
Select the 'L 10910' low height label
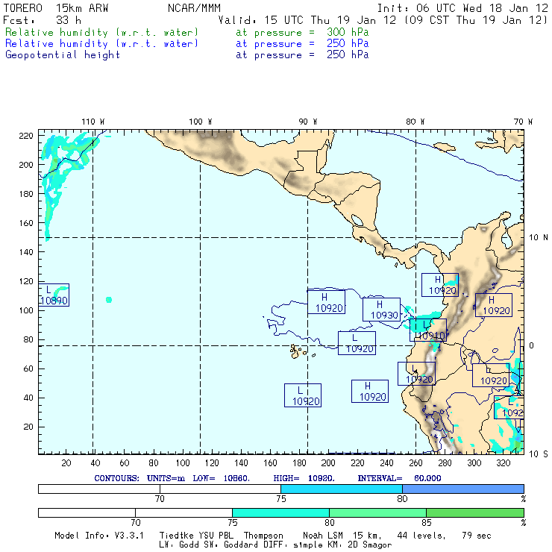pos(428,330)
